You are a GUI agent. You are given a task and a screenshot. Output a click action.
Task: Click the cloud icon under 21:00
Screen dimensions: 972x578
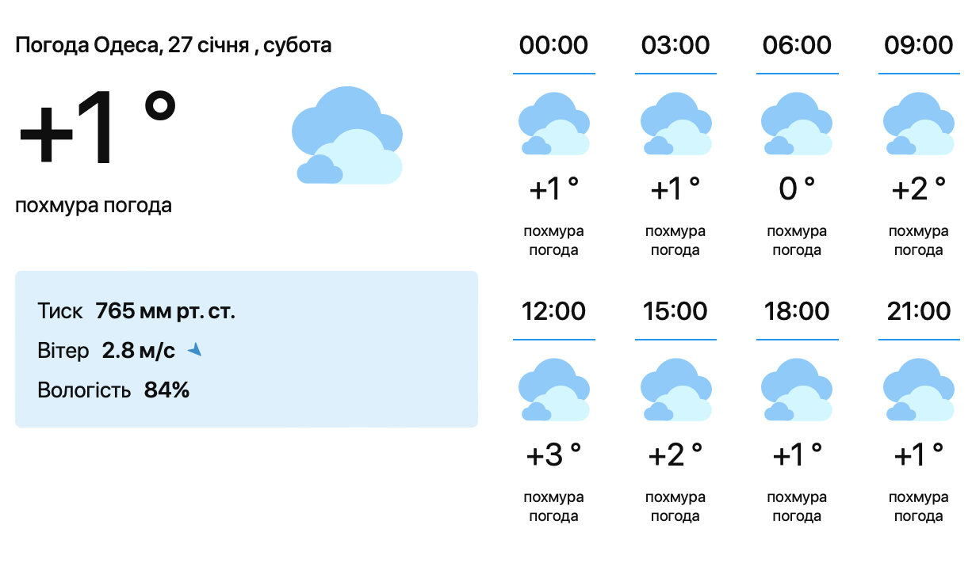[x=918, y=390]
